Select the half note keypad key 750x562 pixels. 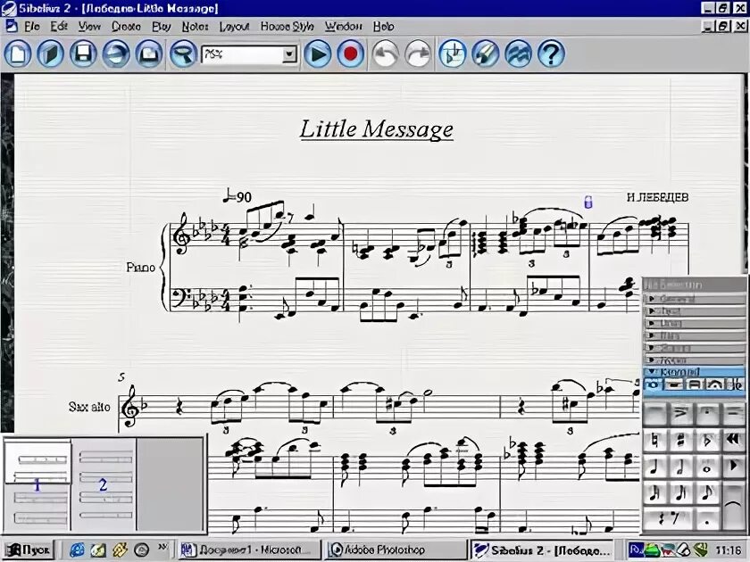pyautogui.click(x=680, y=467)
